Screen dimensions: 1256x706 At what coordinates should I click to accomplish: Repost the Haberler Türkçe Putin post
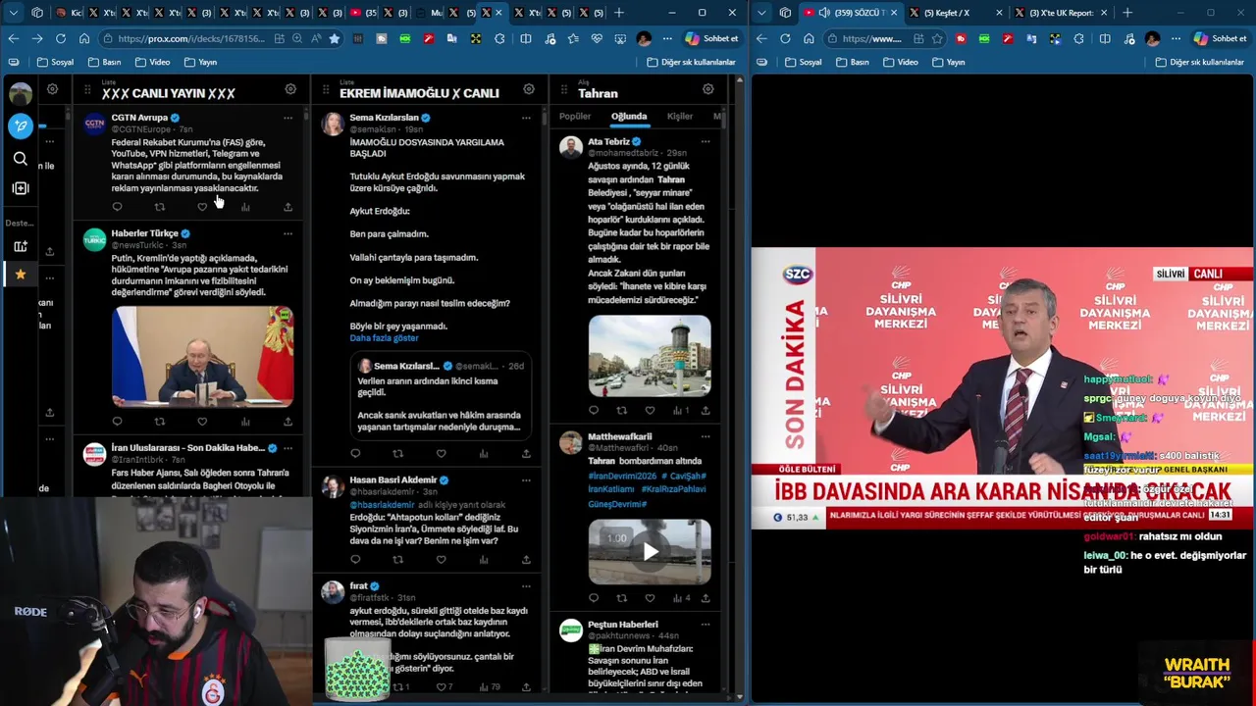160,422
